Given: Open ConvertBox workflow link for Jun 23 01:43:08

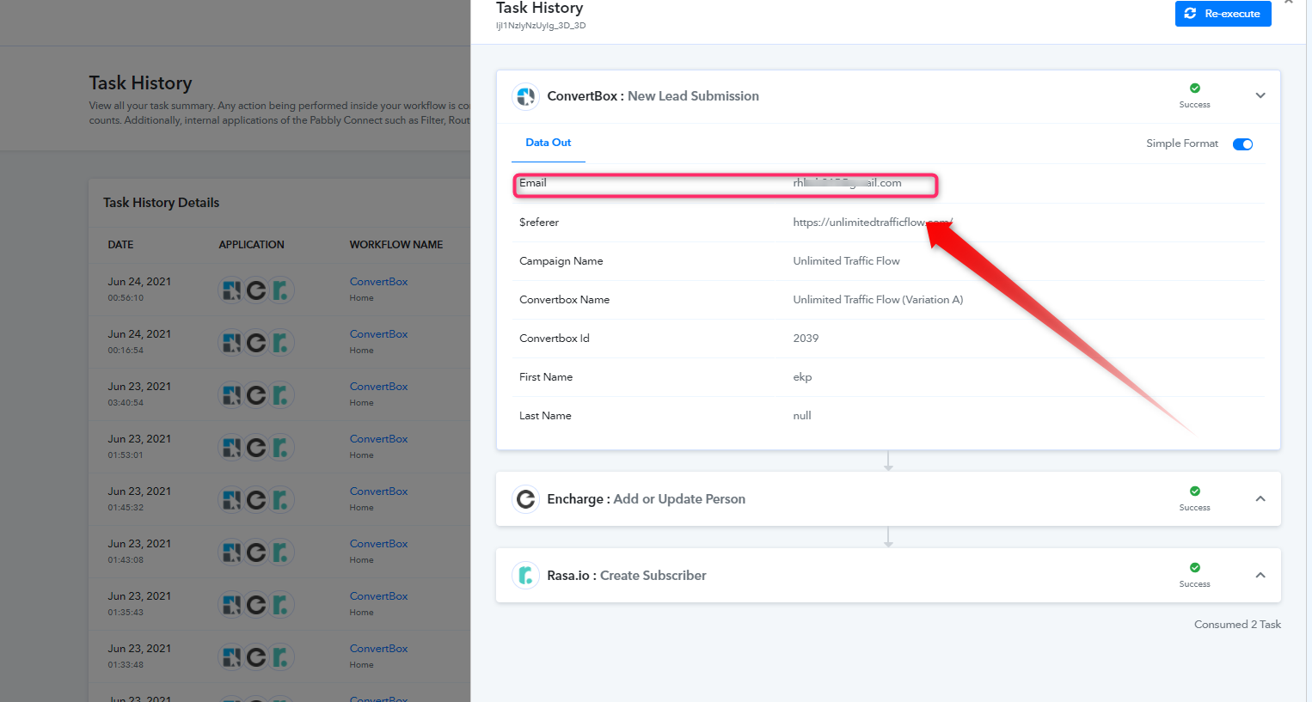Looking at the screenshot, I should click(379, 544).
